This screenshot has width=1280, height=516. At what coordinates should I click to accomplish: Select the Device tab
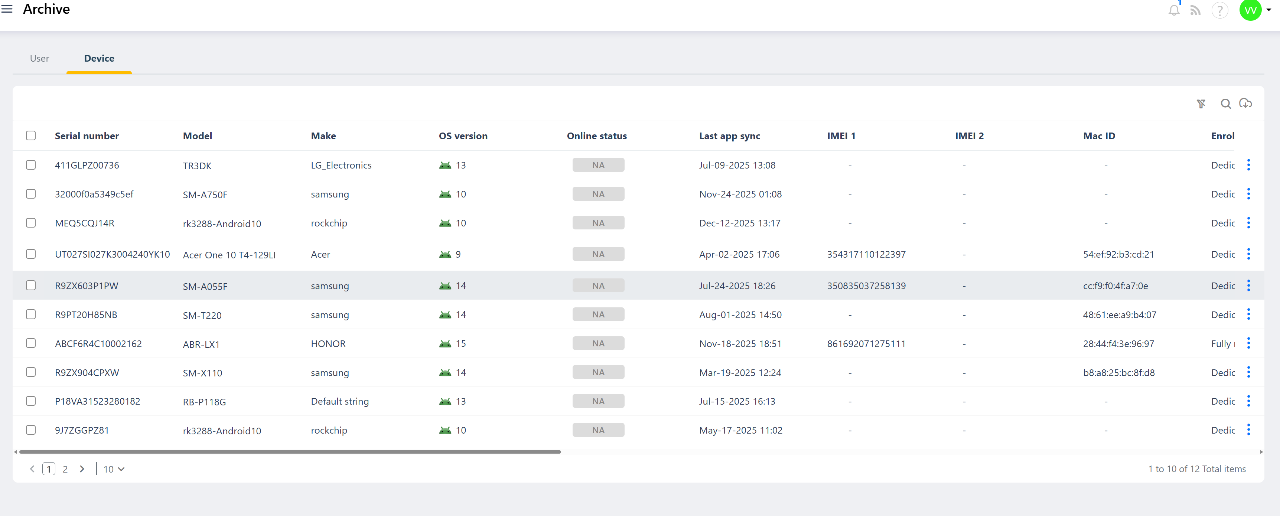tap(99, 59)
